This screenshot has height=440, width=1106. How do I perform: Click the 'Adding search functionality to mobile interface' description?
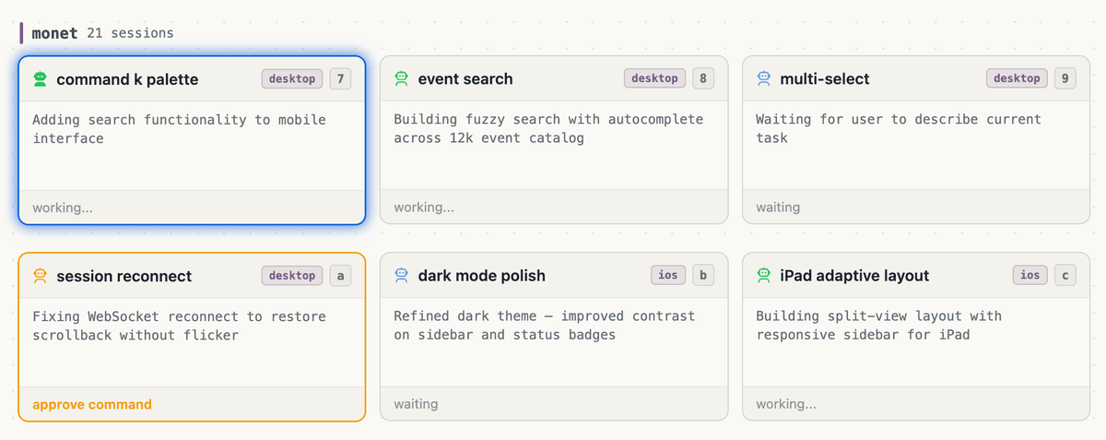179,129
